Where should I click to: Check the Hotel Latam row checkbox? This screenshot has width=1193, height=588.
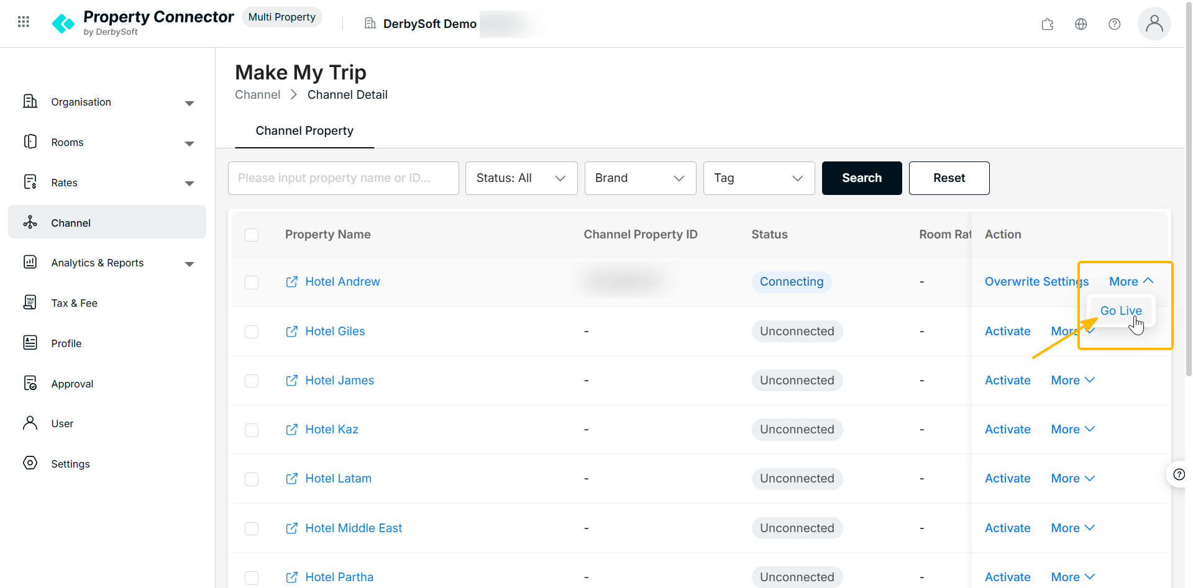point(252,479)
